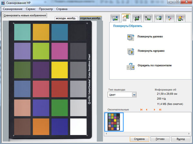This screenshot has width=193, height=144.
Task: Select the crop tool tab
Action: 137,18
